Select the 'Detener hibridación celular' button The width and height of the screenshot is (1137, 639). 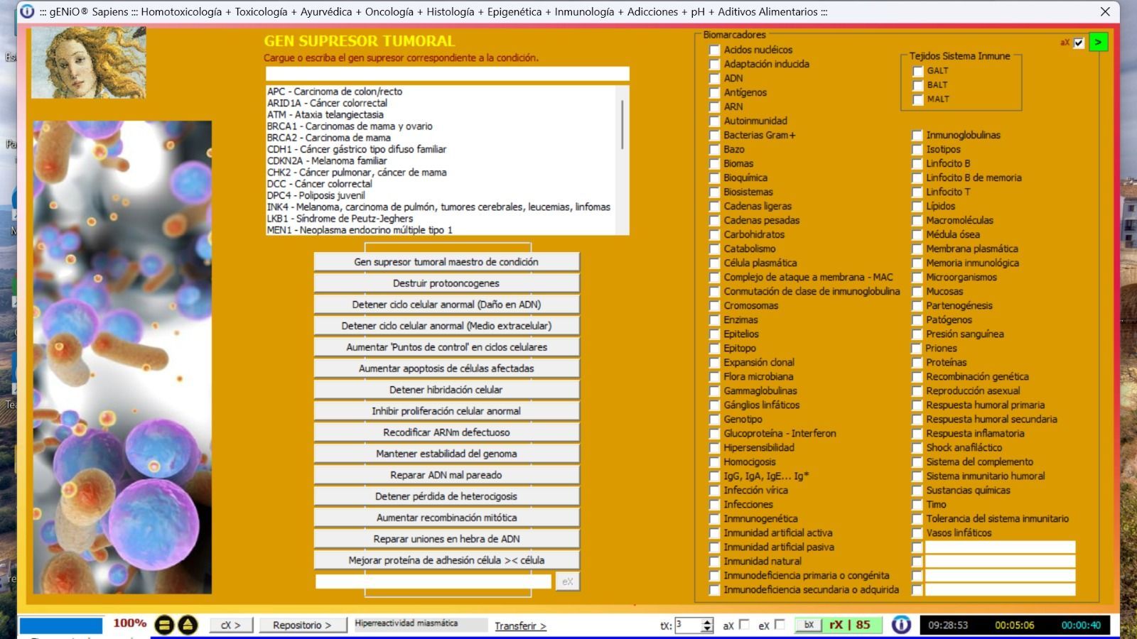click(x=446, y=390)
